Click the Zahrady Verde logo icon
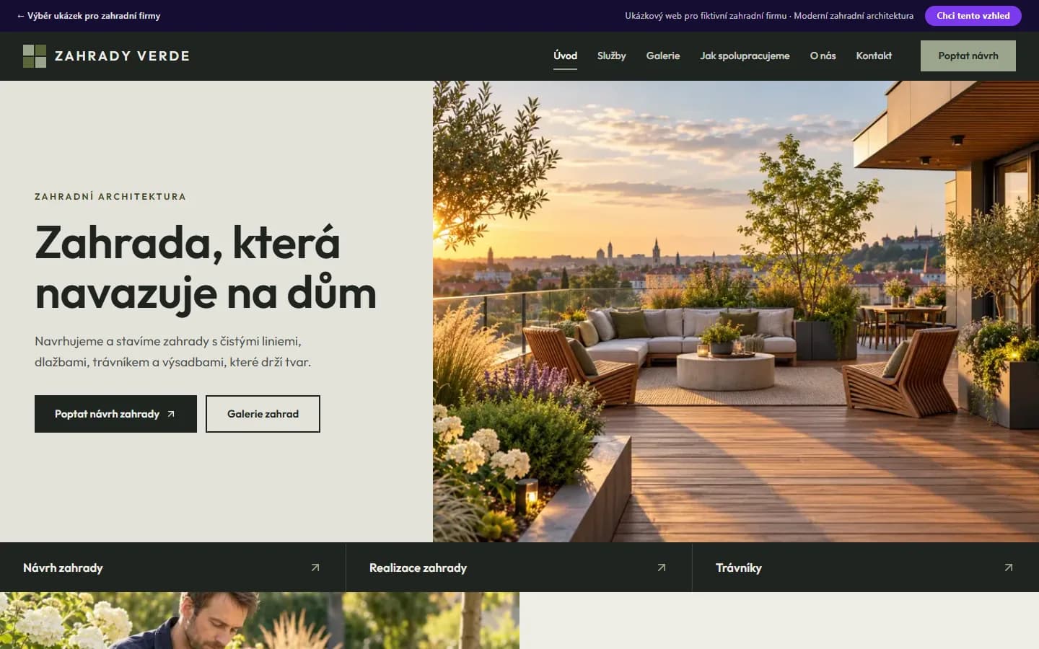 35,56
